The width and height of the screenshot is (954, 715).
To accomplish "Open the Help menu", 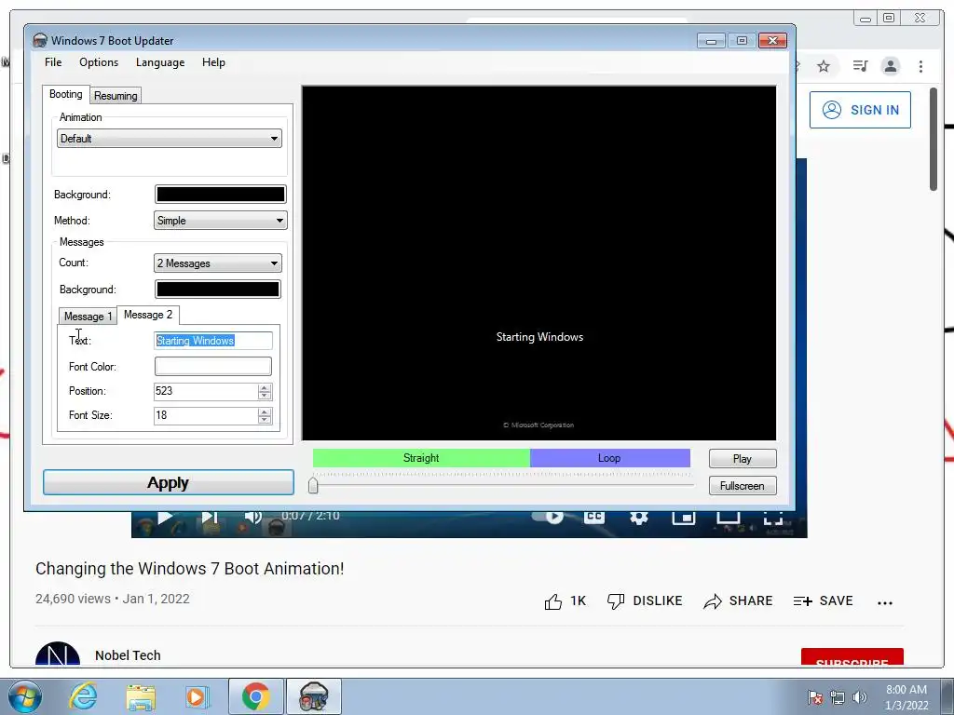I will pyautogui.click(x=213, y=62).
